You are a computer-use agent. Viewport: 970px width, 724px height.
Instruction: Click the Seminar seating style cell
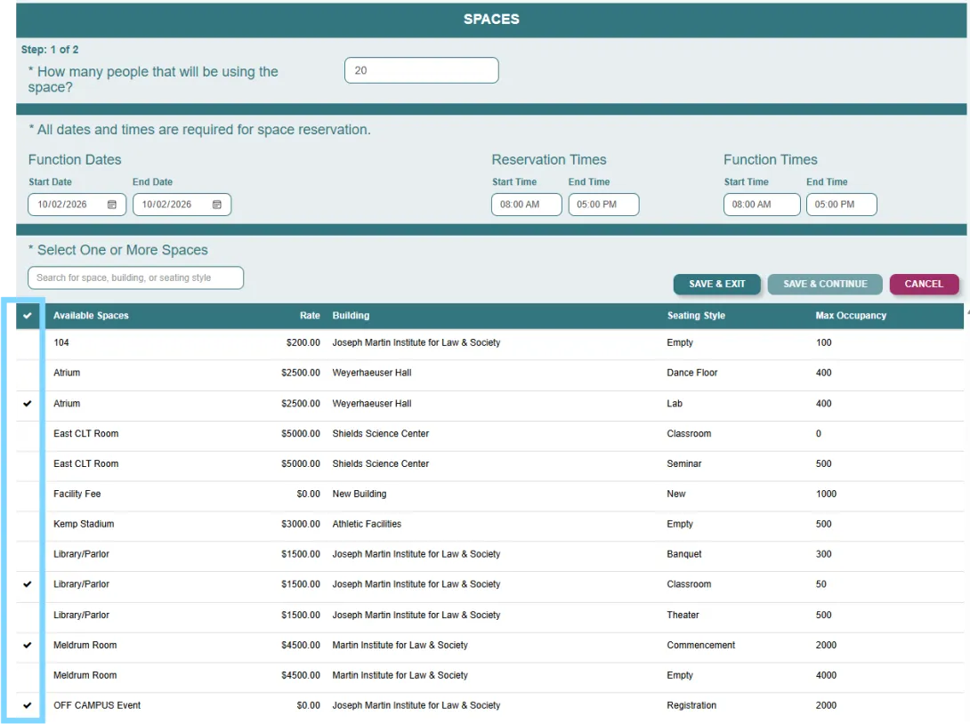[684, 463]
